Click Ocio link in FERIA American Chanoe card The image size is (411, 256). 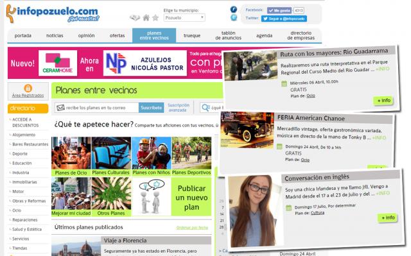(x=305, y=160)
